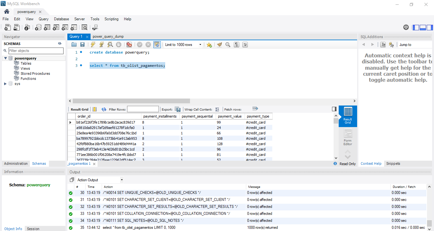Create a new table icon
The height and width of the screenshot is (231, 434).
(x=47, y=28)
